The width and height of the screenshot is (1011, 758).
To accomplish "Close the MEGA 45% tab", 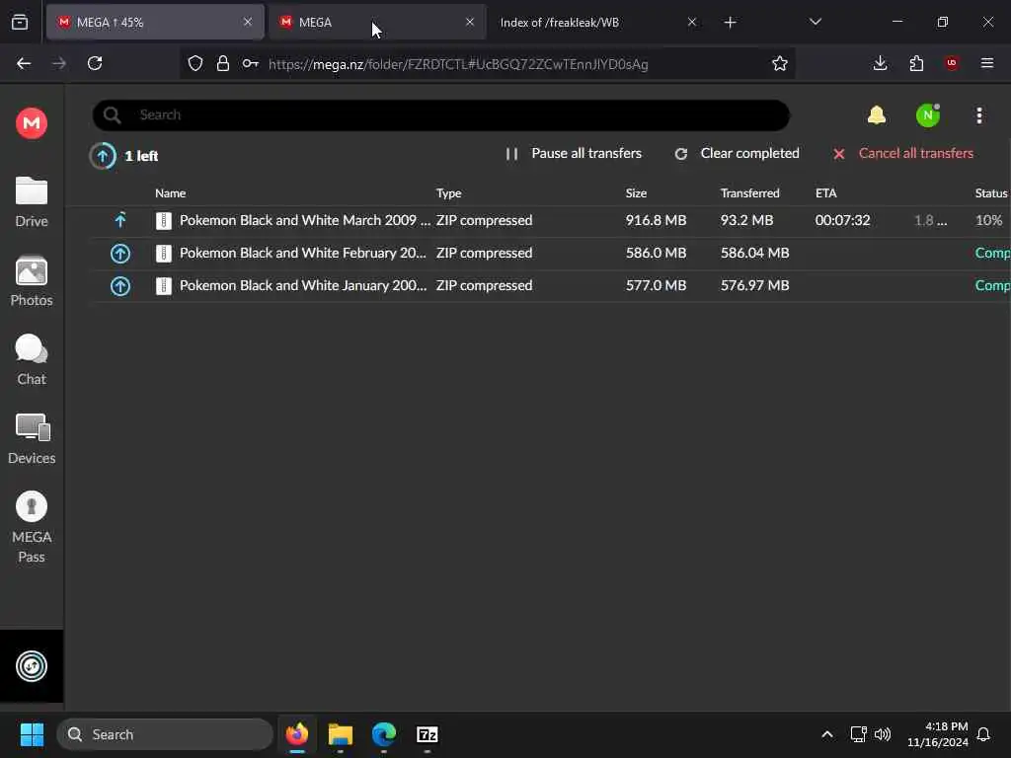I will pos(248,22).
